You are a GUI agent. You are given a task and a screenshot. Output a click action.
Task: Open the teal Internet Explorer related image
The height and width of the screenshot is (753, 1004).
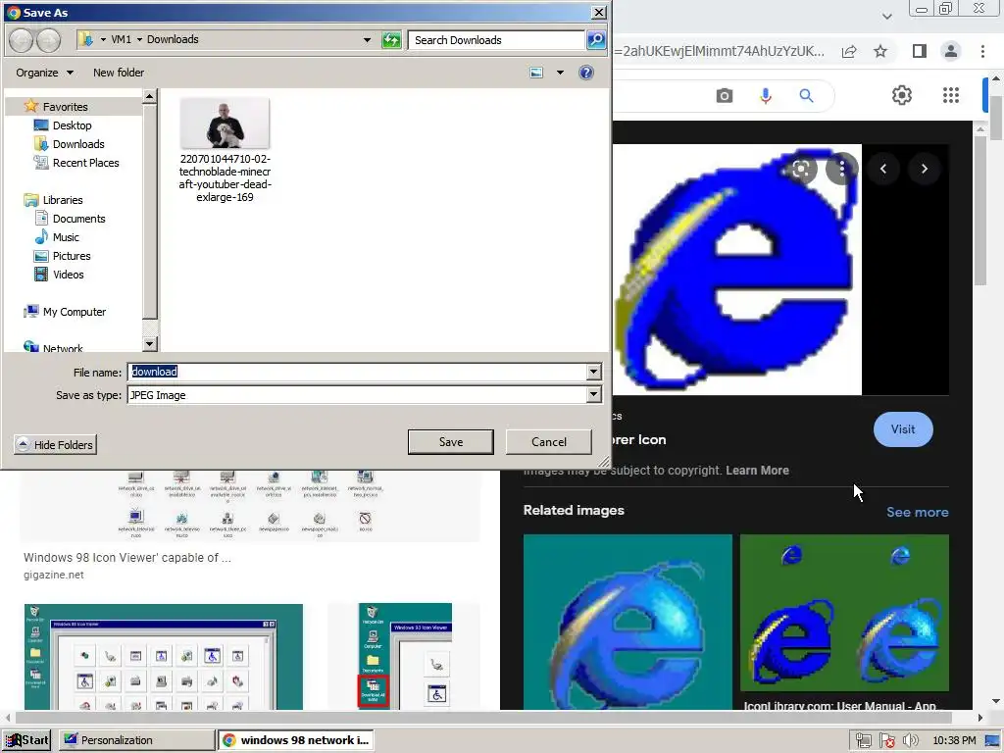click(x=627, y=622)
